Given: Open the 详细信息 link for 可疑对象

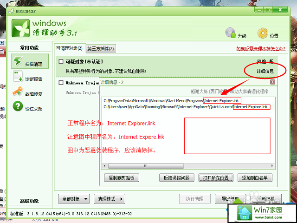Looking at the screenshot, I should tap(265, 71).
